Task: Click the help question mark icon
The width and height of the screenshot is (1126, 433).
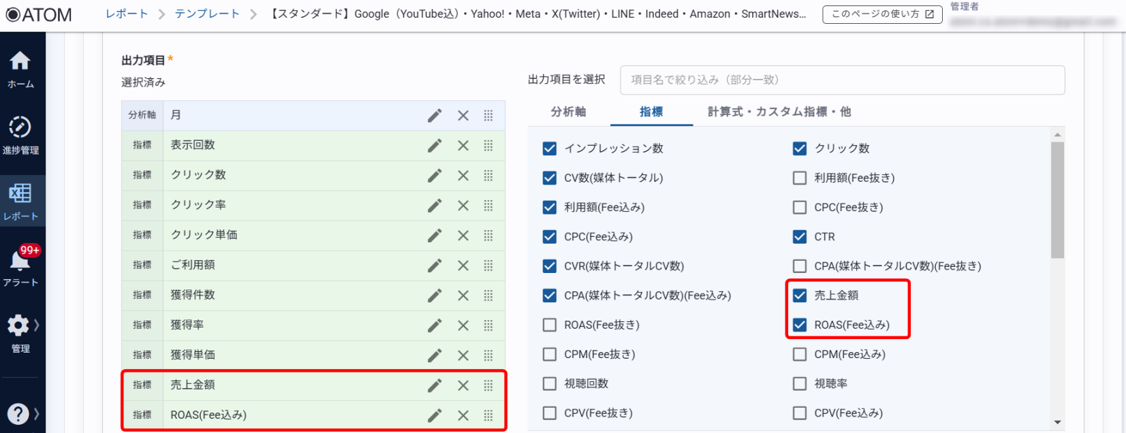Action: pyautogui.click(x=18, y=413)
